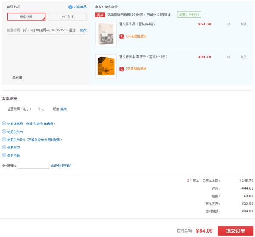The image size is (255, 237).
Task: Select 上门自提 pickup option
Action: (x=67, y=17)
